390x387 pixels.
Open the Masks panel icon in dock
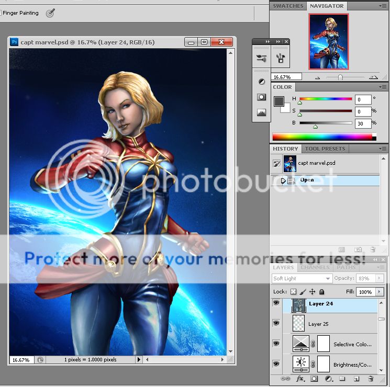(261, 97)
